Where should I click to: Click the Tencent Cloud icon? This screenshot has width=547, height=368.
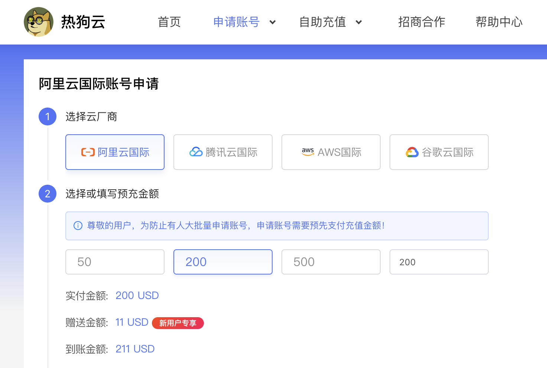196,152
